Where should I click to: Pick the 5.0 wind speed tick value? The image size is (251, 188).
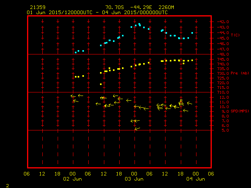click(x=226, y=130)
